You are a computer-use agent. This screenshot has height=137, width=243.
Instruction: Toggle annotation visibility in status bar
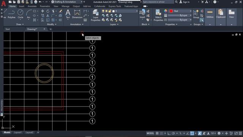pos(200,133)
